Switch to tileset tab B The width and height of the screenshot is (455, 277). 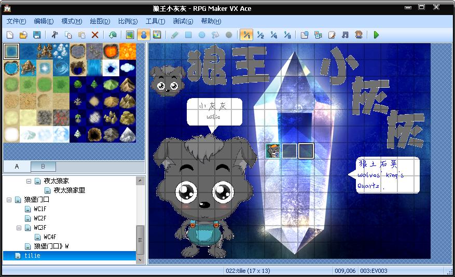[43, 166]
